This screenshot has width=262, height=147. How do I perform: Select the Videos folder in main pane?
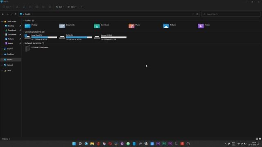[x=201, y=26]
